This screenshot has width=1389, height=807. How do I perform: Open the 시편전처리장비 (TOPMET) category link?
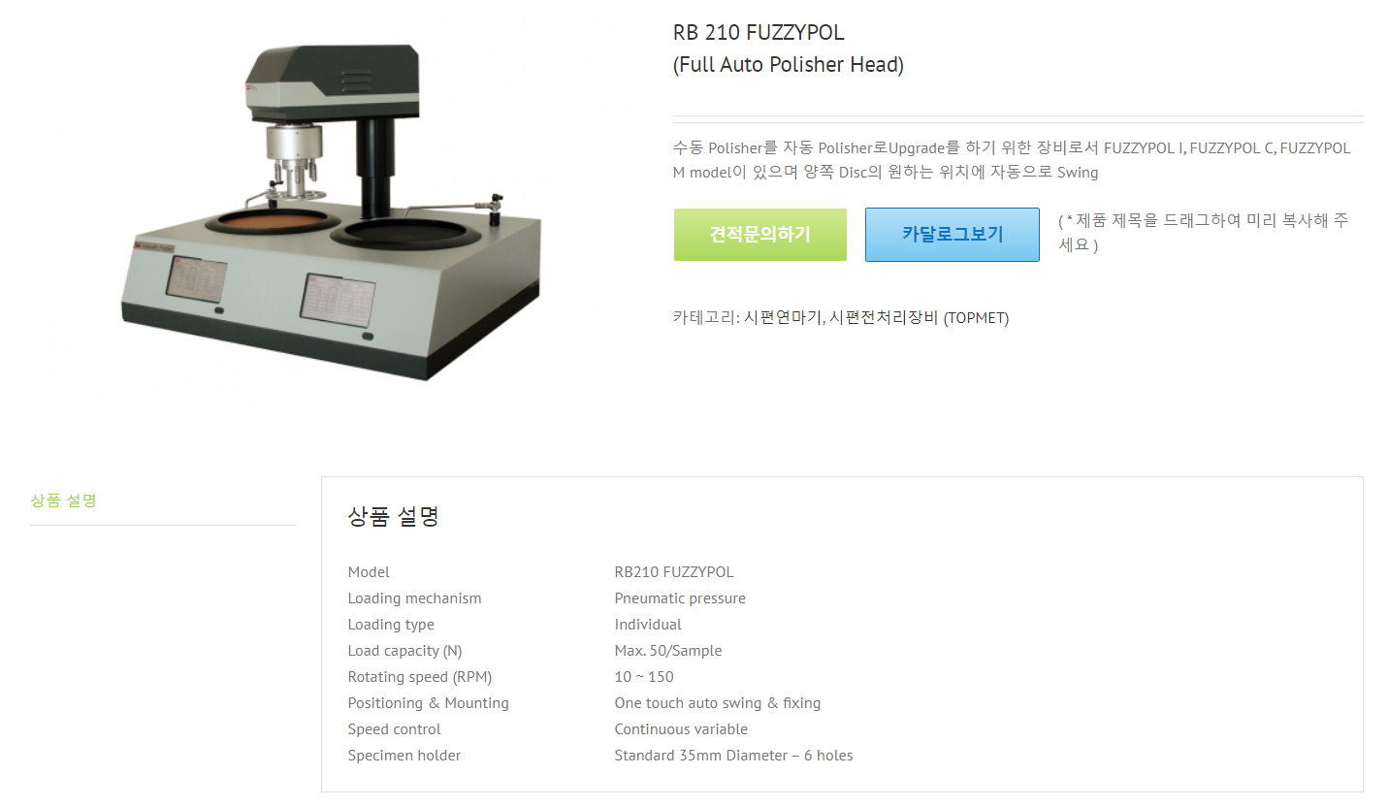point(920,317)
